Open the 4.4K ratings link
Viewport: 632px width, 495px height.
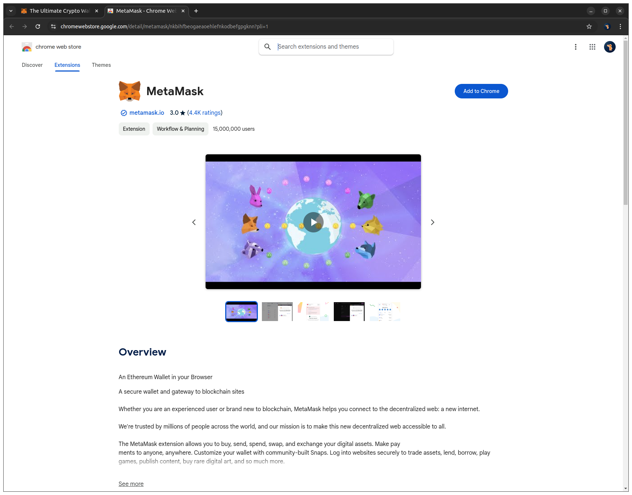[205, 113]
